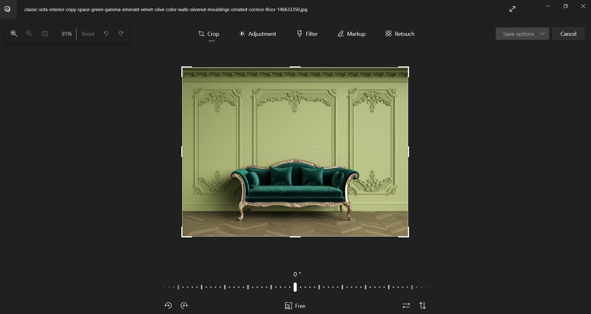Undo the last edit

pos(106,34)
